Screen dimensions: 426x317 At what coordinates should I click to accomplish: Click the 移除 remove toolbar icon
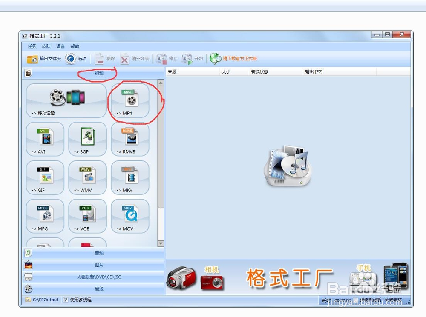click(99, 59)
